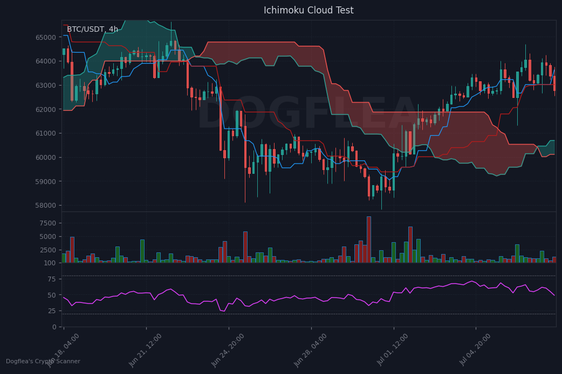Click the 58000 price axis label
Image resolution: width=562 pixels, height=374 pixels.
pos(46,206)
